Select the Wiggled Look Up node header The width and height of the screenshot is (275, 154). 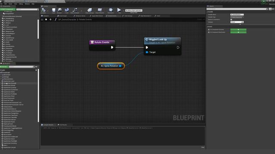pyautogui.click(x=162, y=41)
